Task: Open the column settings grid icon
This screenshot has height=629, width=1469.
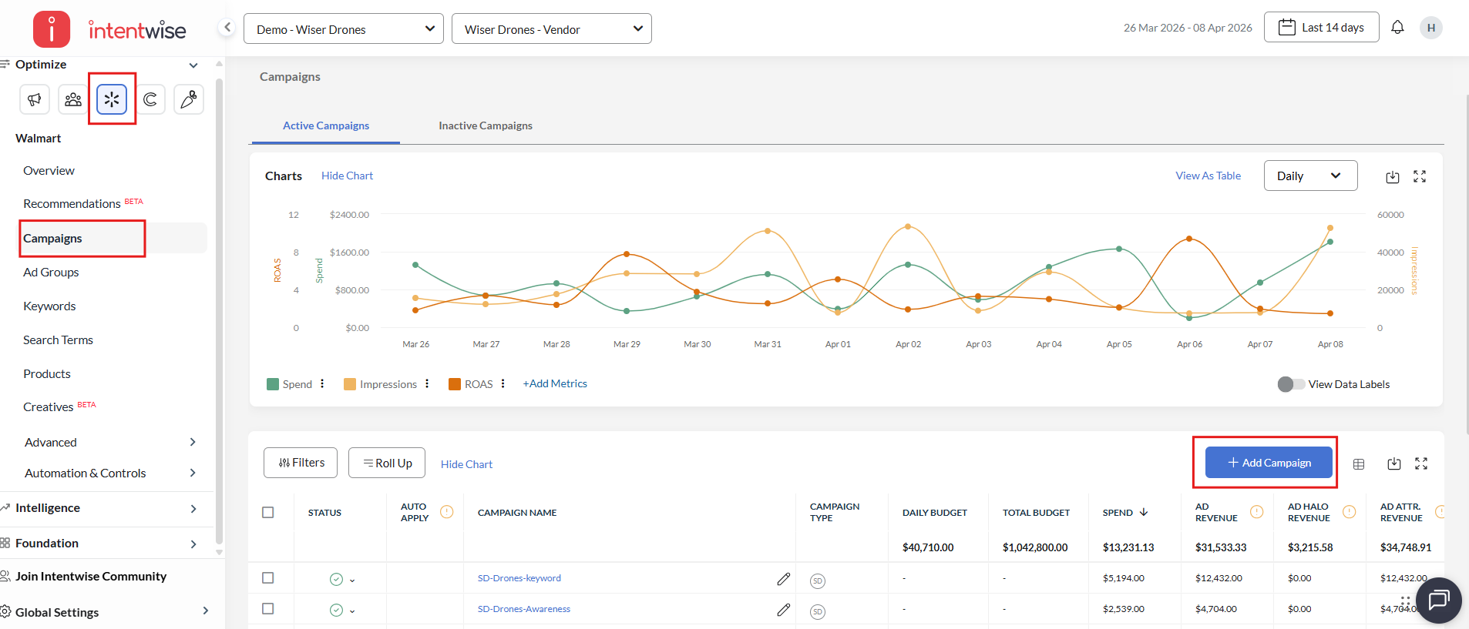Action: [x=1359, y=464]
